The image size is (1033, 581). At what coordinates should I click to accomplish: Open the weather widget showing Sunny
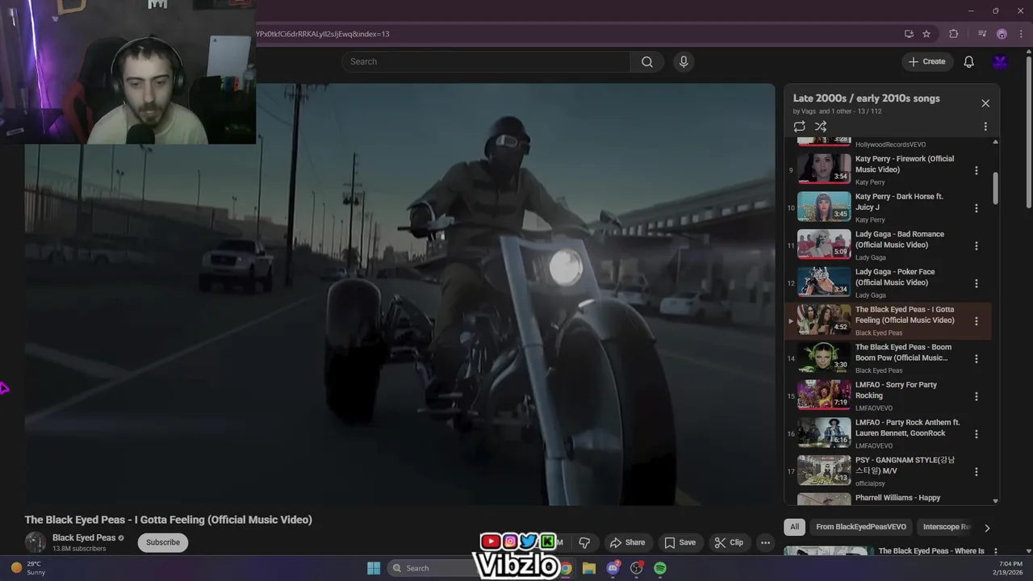(28, 568)
